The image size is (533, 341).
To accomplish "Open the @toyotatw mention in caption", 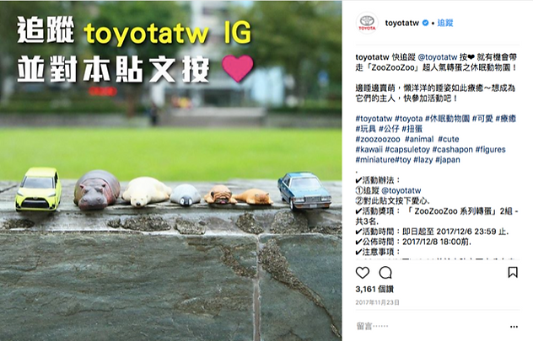I will click(x=437, y=57).
